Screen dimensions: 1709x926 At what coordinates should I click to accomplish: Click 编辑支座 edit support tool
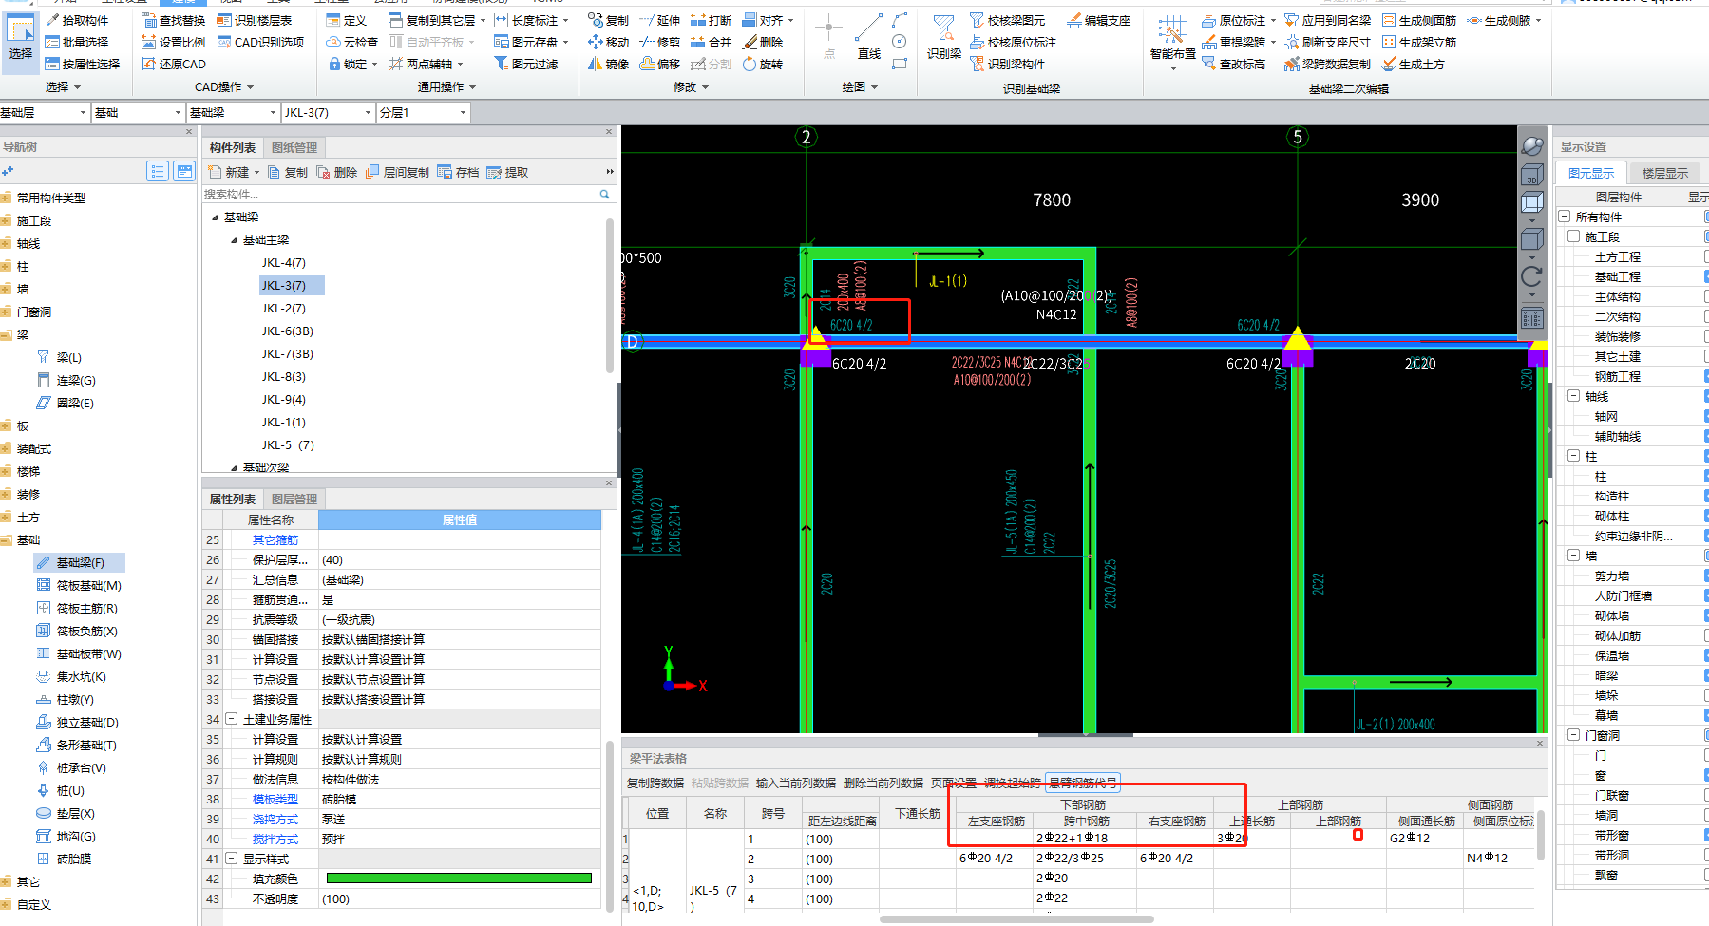pyautogui.click(x=1099, y=20)
